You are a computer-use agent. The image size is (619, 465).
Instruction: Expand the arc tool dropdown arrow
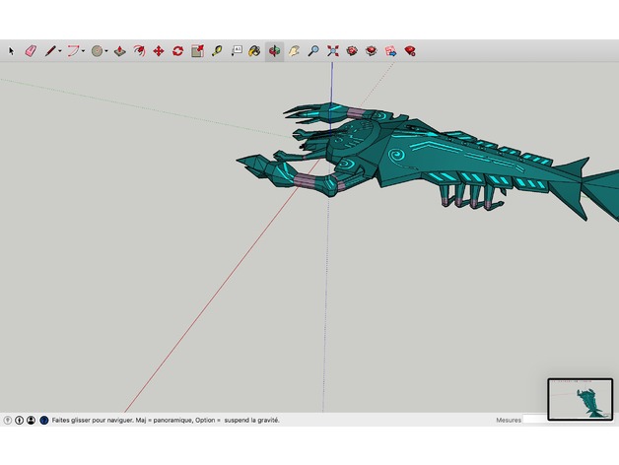click(84, 51)
